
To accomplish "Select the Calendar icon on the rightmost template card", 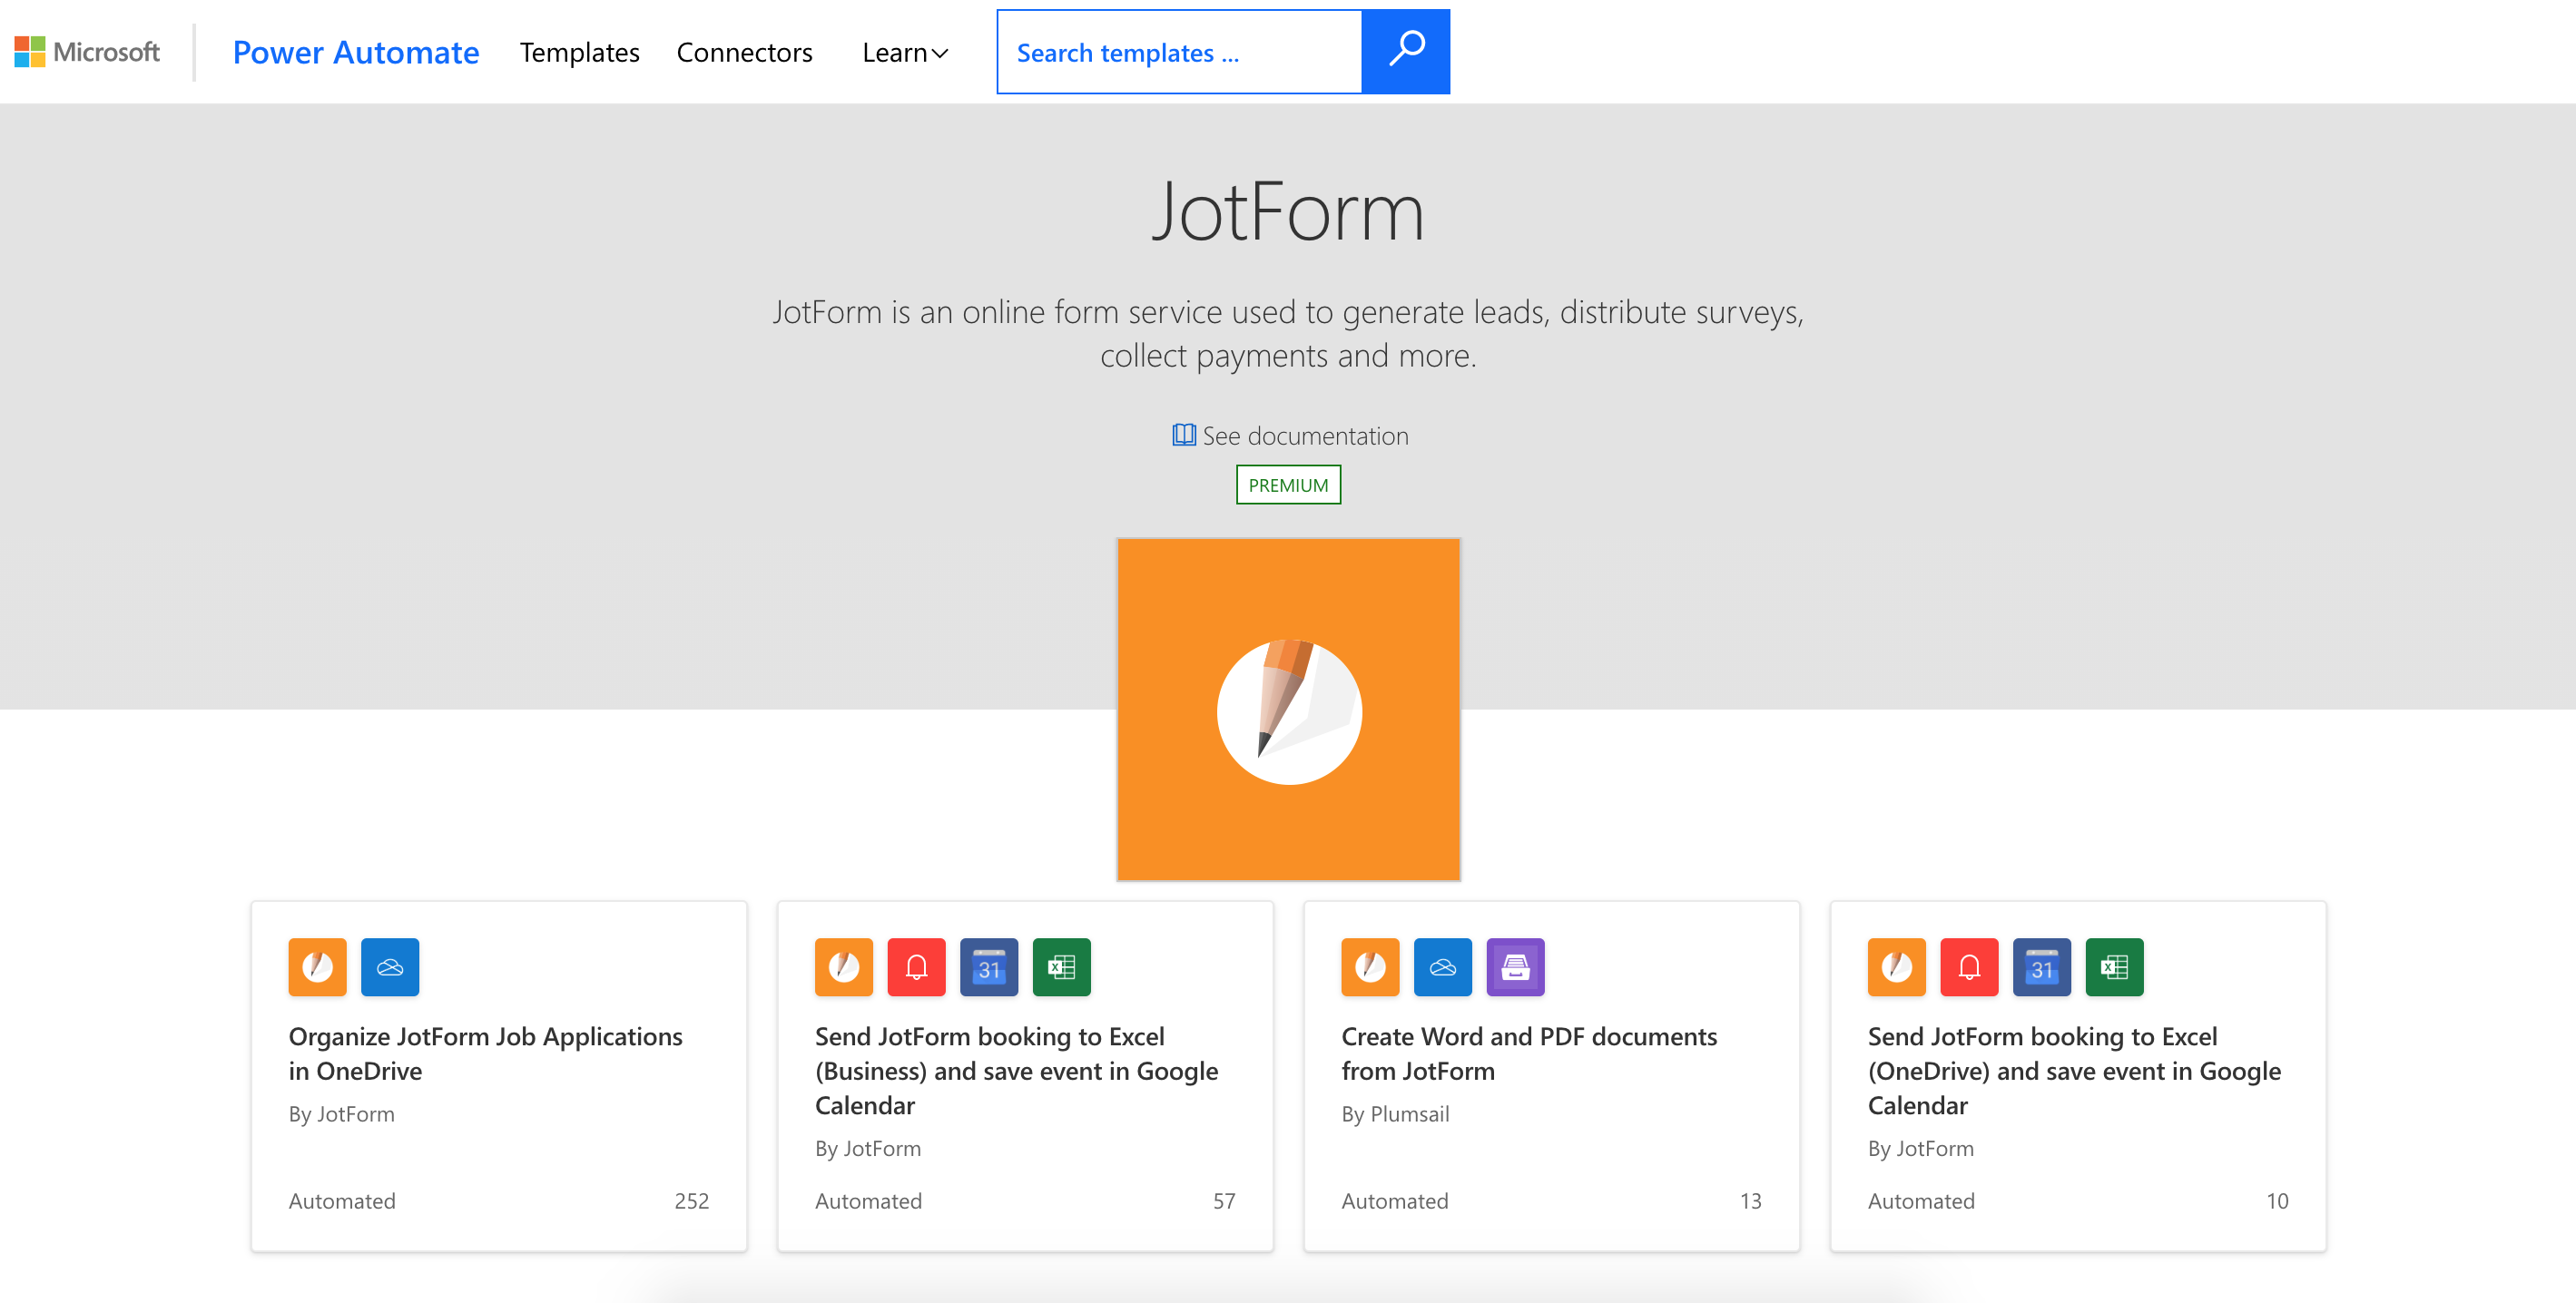I will pyautogui.click(x=2042, y=967).
